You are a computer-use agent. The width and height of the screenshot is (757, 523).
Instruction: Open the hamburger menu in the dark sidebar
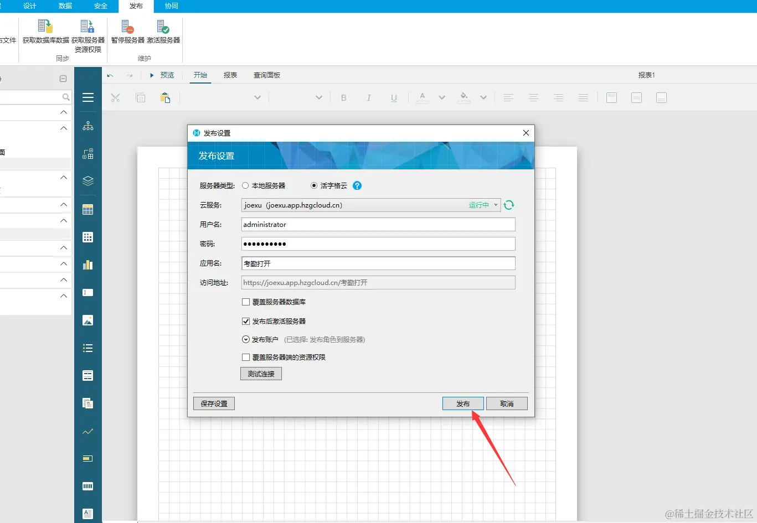click(x=88, y=97)
